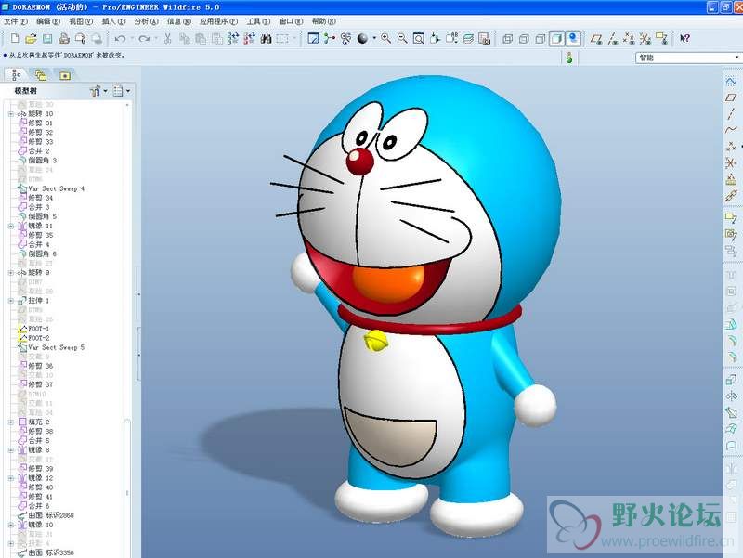The image size is (743, 558).
Task: Click the Repaint screen icon
Action: (x=313, y=39)
